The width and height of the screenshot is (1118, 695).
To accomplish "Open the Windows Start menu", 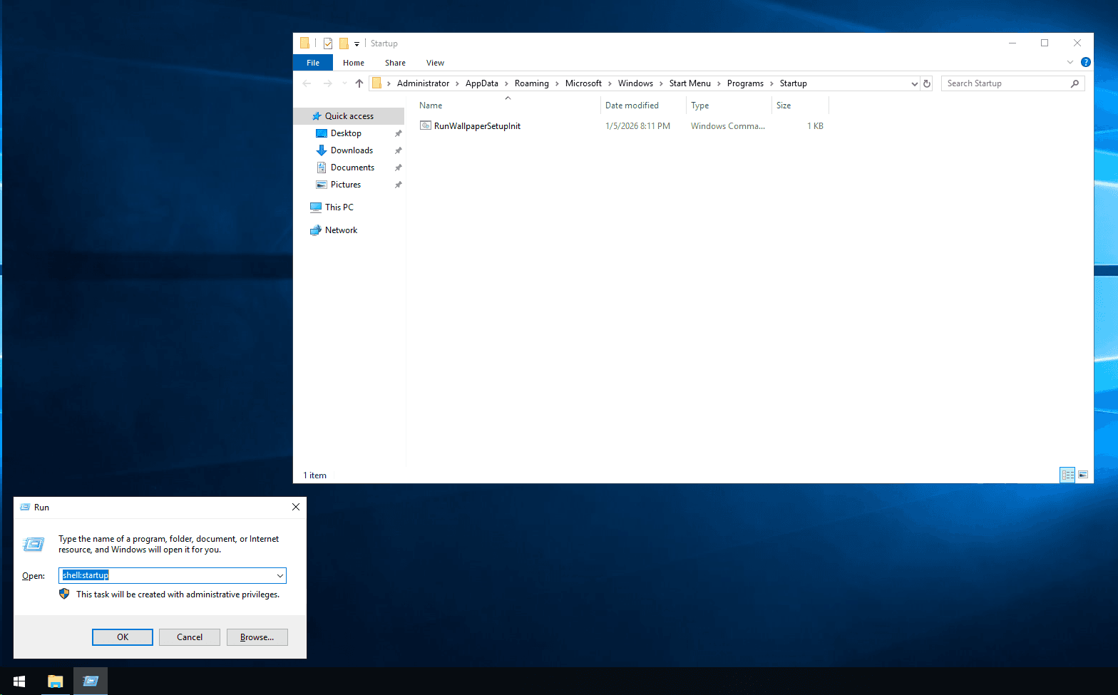I will point(19,681).
